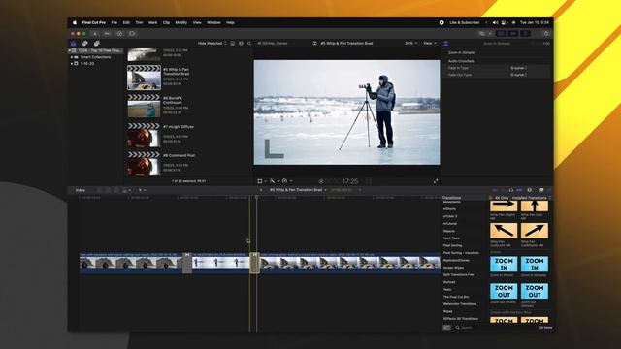This screenshot has width=621, height=349.
Task: Open the Fade In Type S-curve dropdown
Action: point(518,68)
